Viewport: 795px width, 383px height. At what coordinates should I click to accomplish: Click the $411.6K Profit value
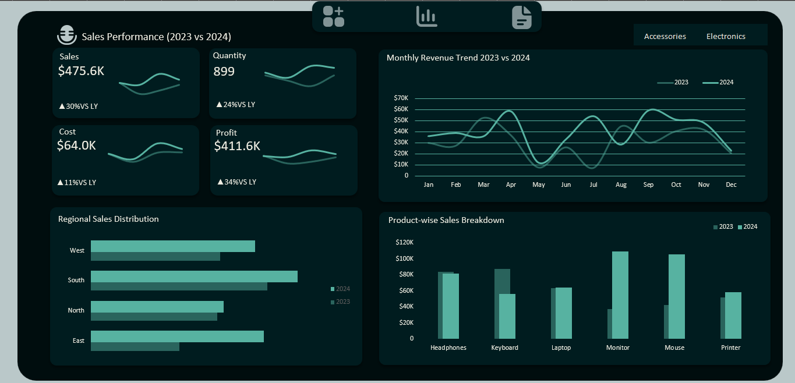pos(237,146)
